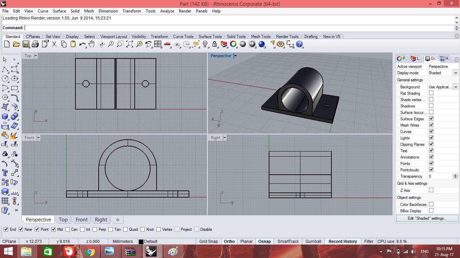
Task: Toggle the Cen osnap checkbox
Action: click(68, 229)
